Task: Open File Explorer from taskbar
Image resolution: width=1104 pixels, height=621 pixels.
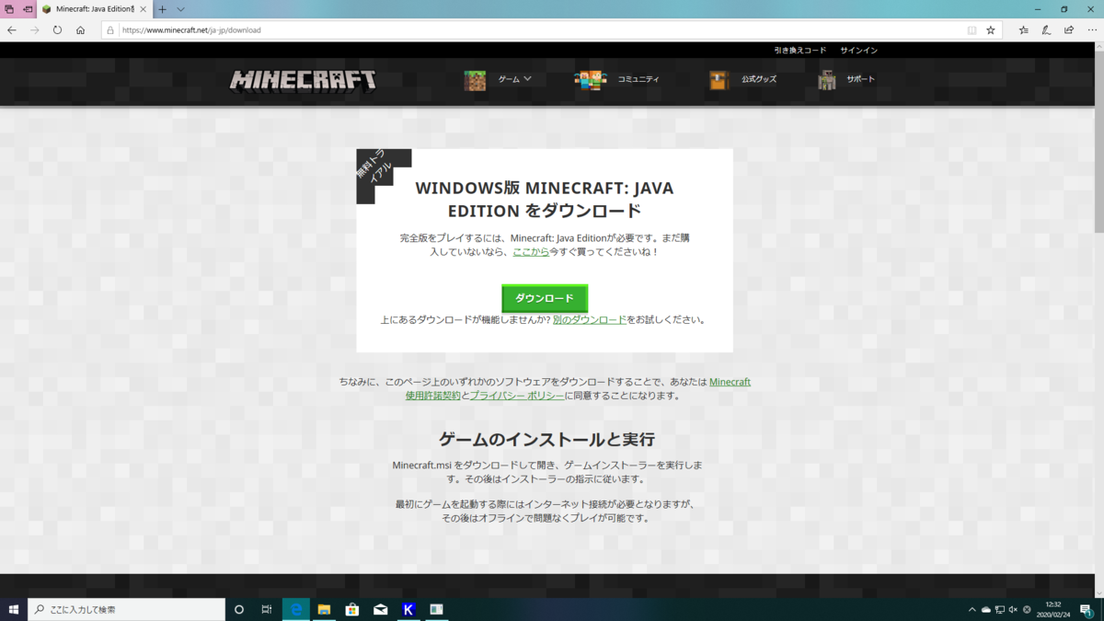Action: pos(324,609)
